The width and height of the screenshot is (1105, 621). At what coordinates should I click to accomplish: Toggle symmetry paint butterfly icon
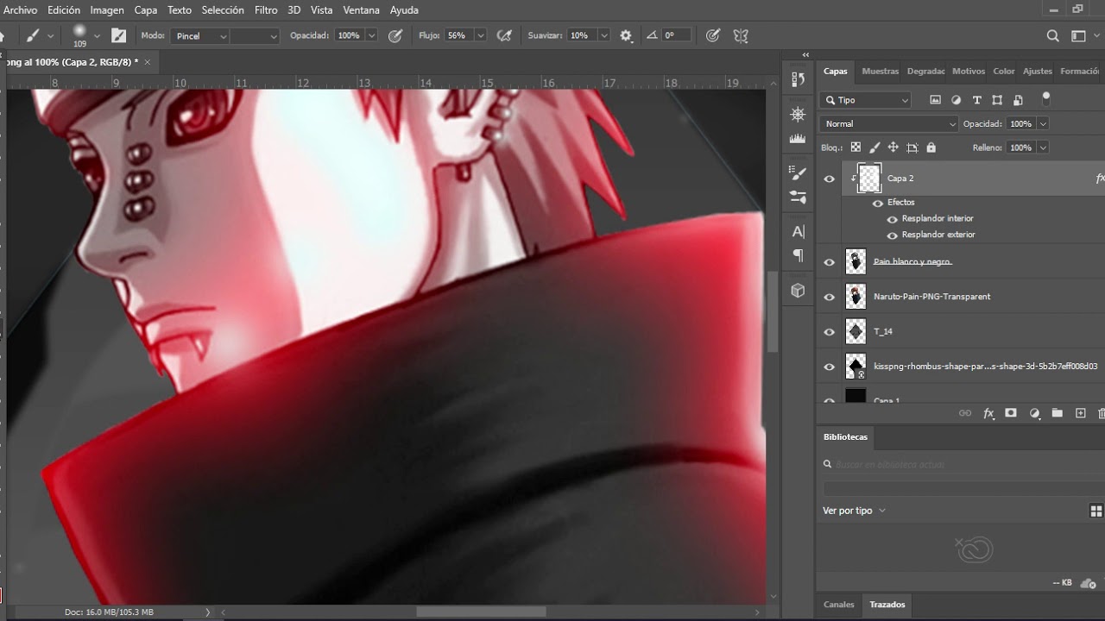pos(740,36)
